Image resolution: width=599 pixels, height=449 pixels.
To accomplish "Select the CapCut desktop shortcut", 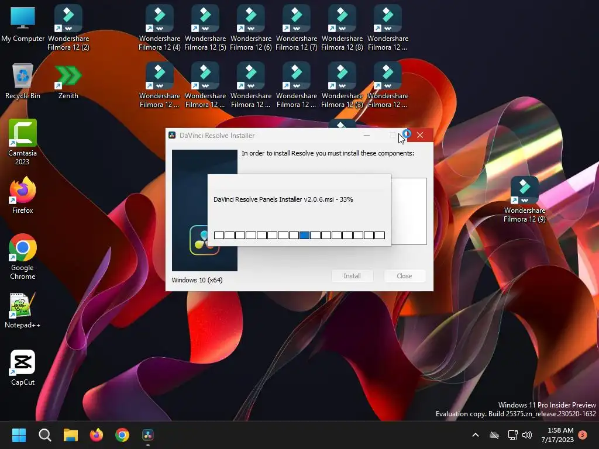I will coord(23,368).
